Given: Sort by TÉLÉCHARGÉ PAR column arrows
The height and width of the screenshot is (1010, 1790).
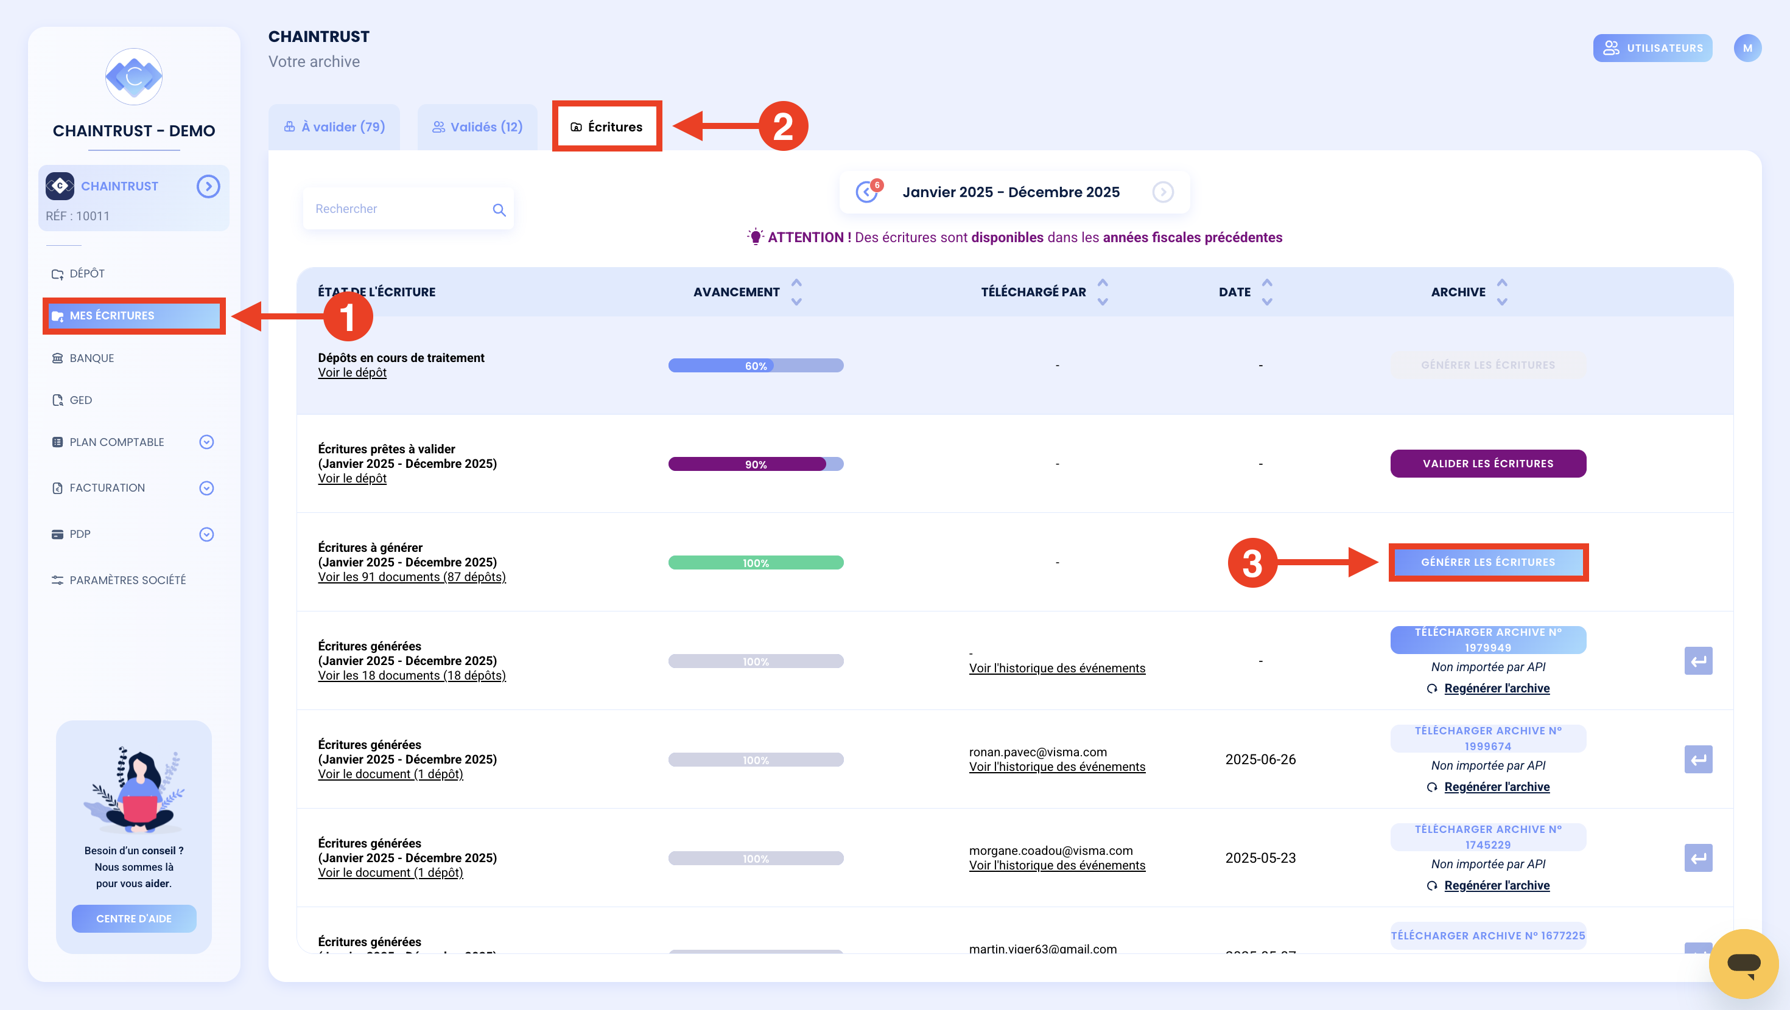Looking at the screenshot, I should [x=1103, y=293].
